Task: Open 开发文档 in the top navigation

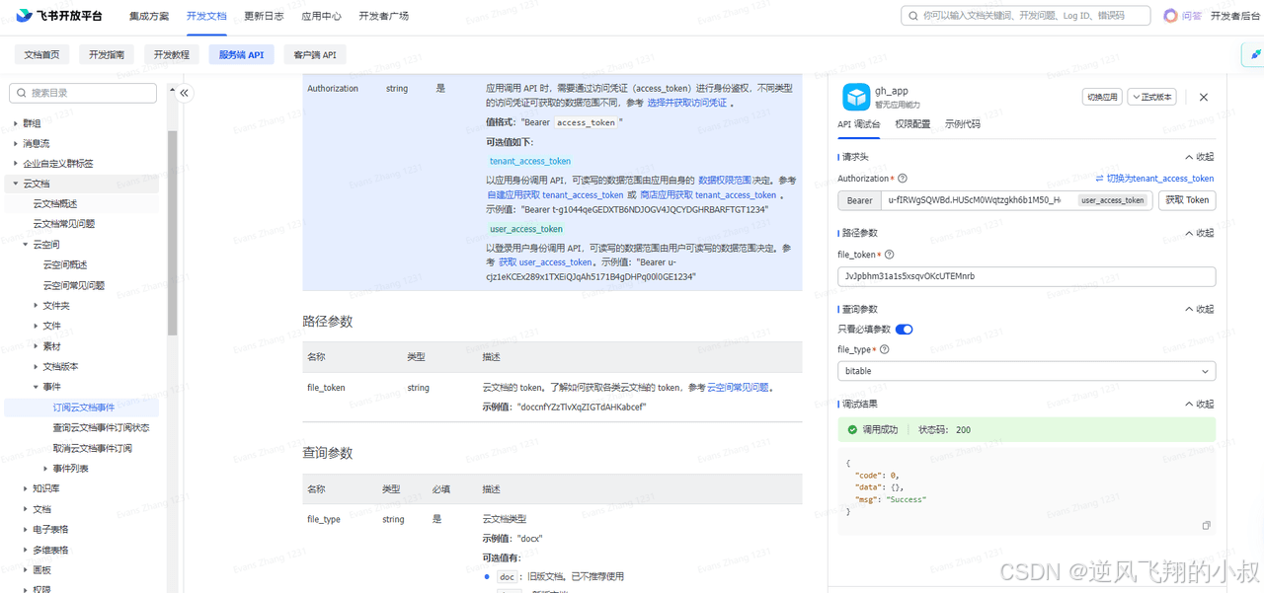Action: [206, 16]
